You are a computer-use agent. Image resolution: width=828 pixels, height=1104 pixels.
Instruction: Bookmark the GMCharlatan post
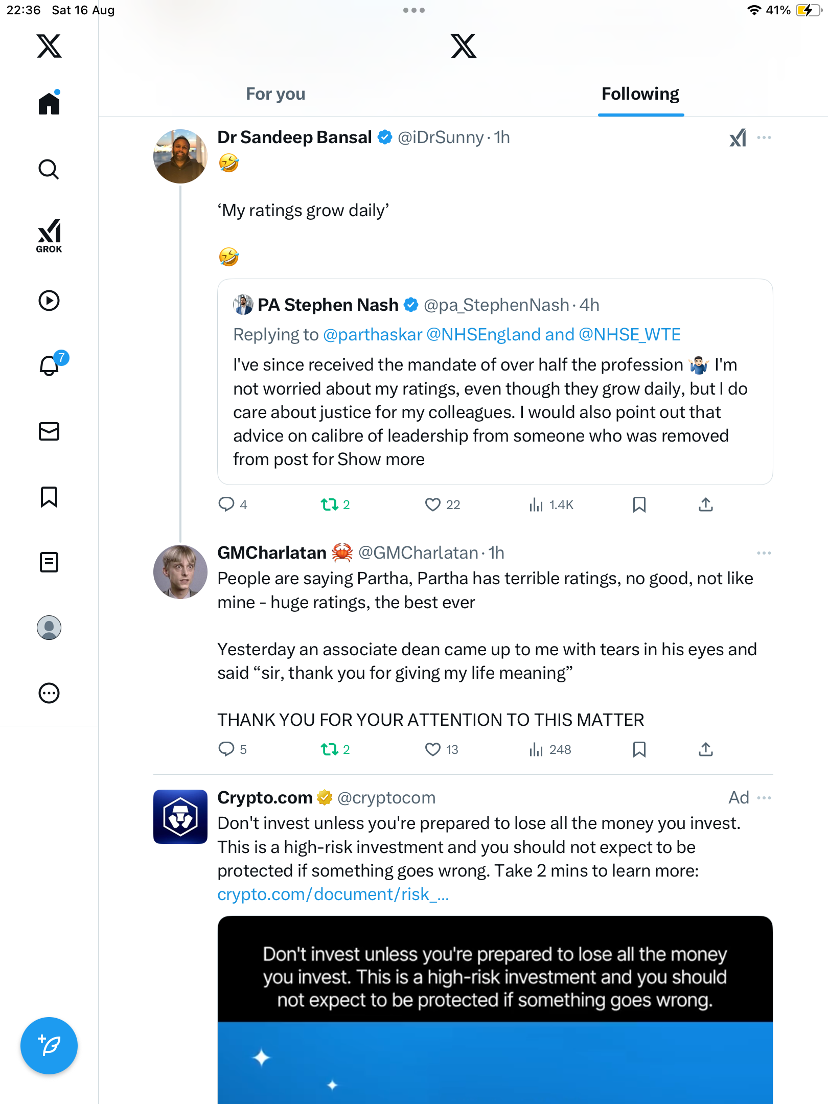[639, 750]
